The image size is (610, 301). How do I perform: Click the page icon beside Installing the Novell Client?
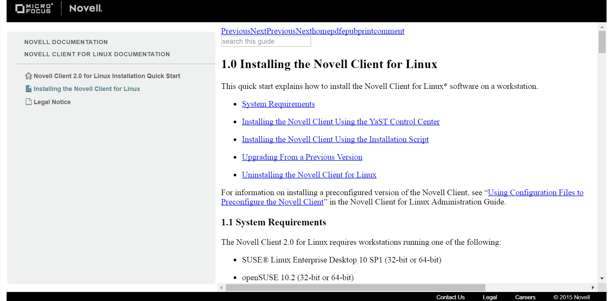point(28,89)
